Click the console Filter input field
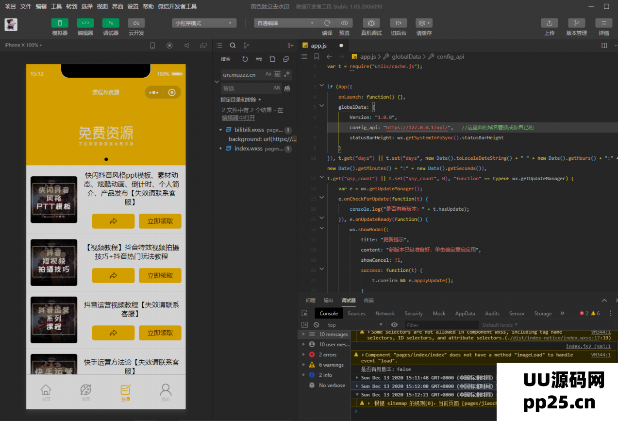Viewport: 618px width, 421px height. 439,325
